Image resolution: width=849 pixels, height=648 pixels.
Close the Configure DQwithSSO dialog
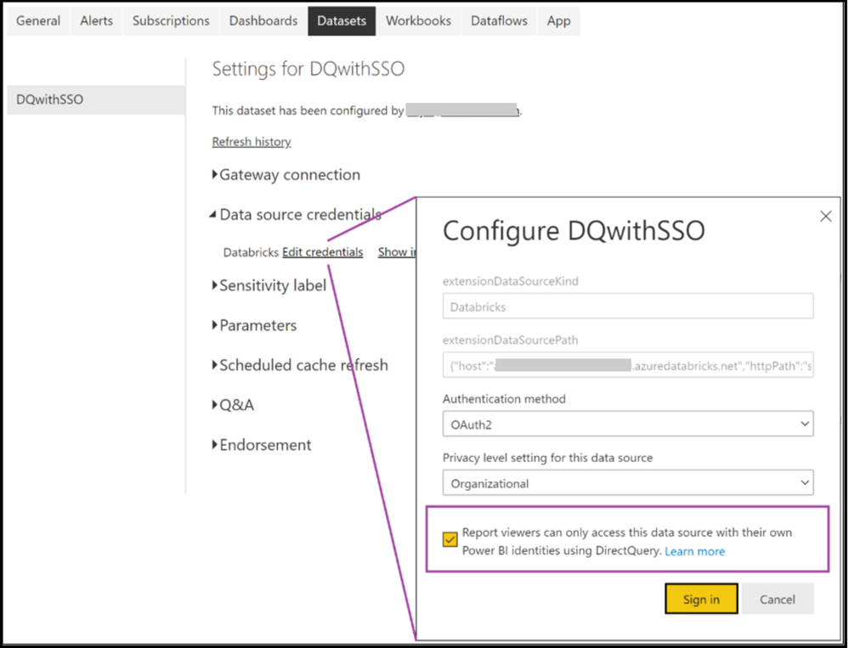click(x=825, y=217)
